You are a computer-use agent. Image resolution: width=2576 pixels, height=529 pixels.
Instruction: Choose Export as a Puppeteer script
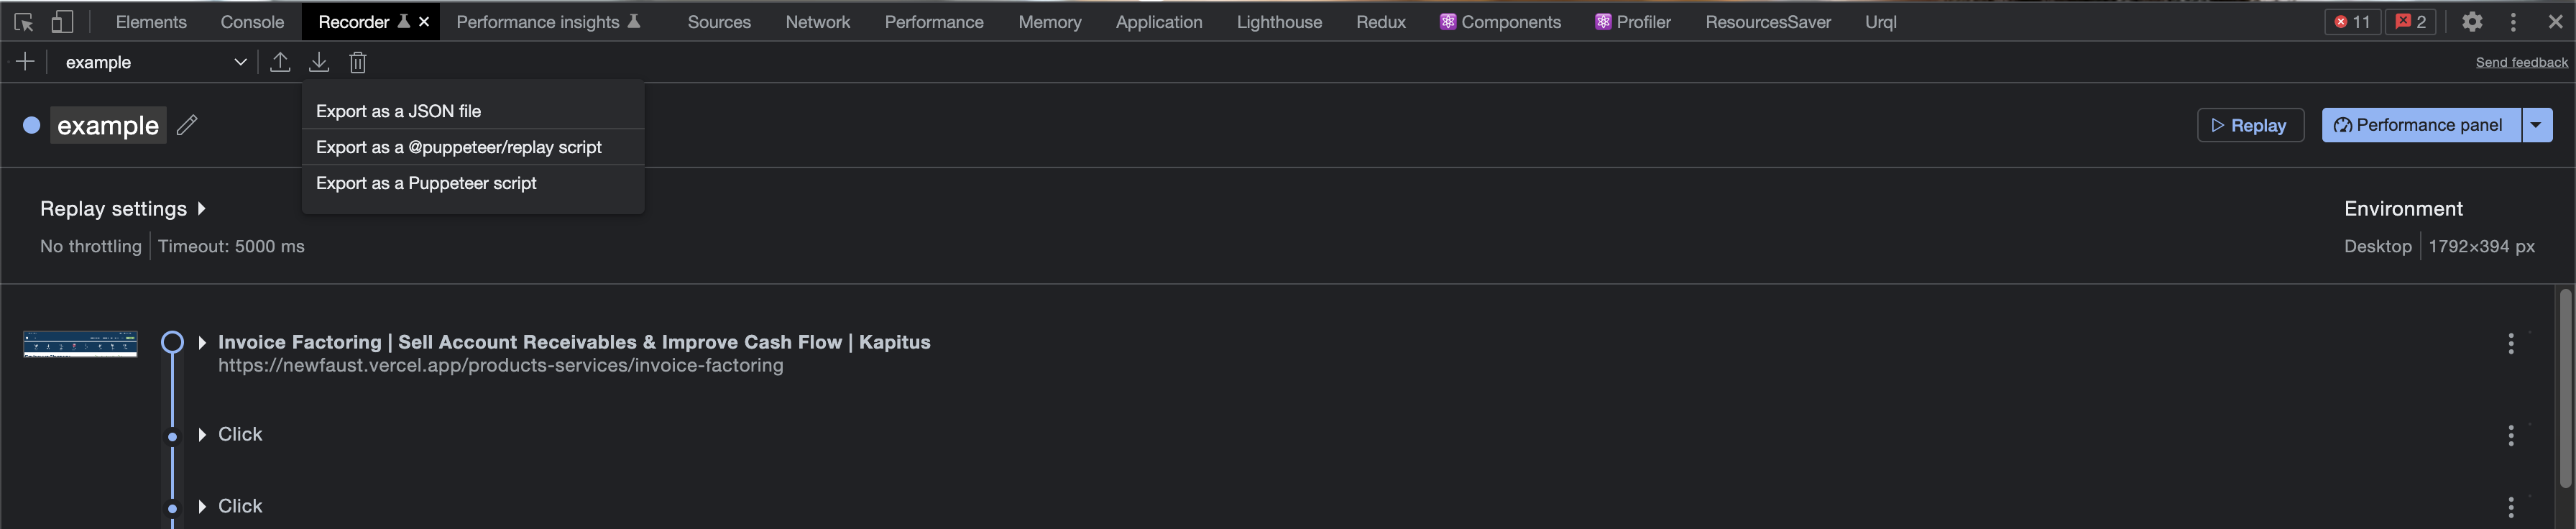click(x=473, y=183)
